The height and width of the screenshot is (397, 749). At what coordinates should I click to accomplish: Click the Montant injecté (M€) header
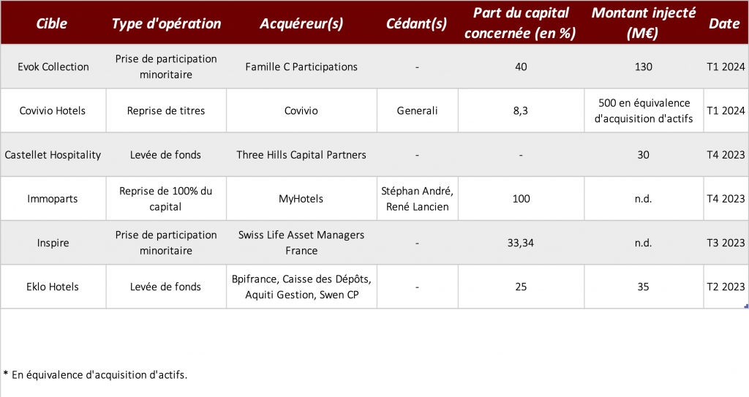click(x=644, y=23)
